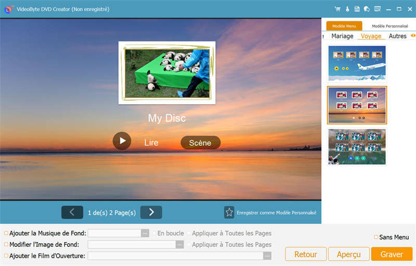Click the star icon to save custom template
The height and width of the screenshot is (266, 416).
[x=229, y=213]
